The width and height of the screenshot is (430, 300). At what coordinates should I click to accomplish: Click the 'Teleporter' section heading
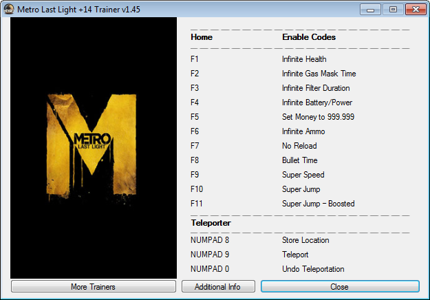(211, 223)
